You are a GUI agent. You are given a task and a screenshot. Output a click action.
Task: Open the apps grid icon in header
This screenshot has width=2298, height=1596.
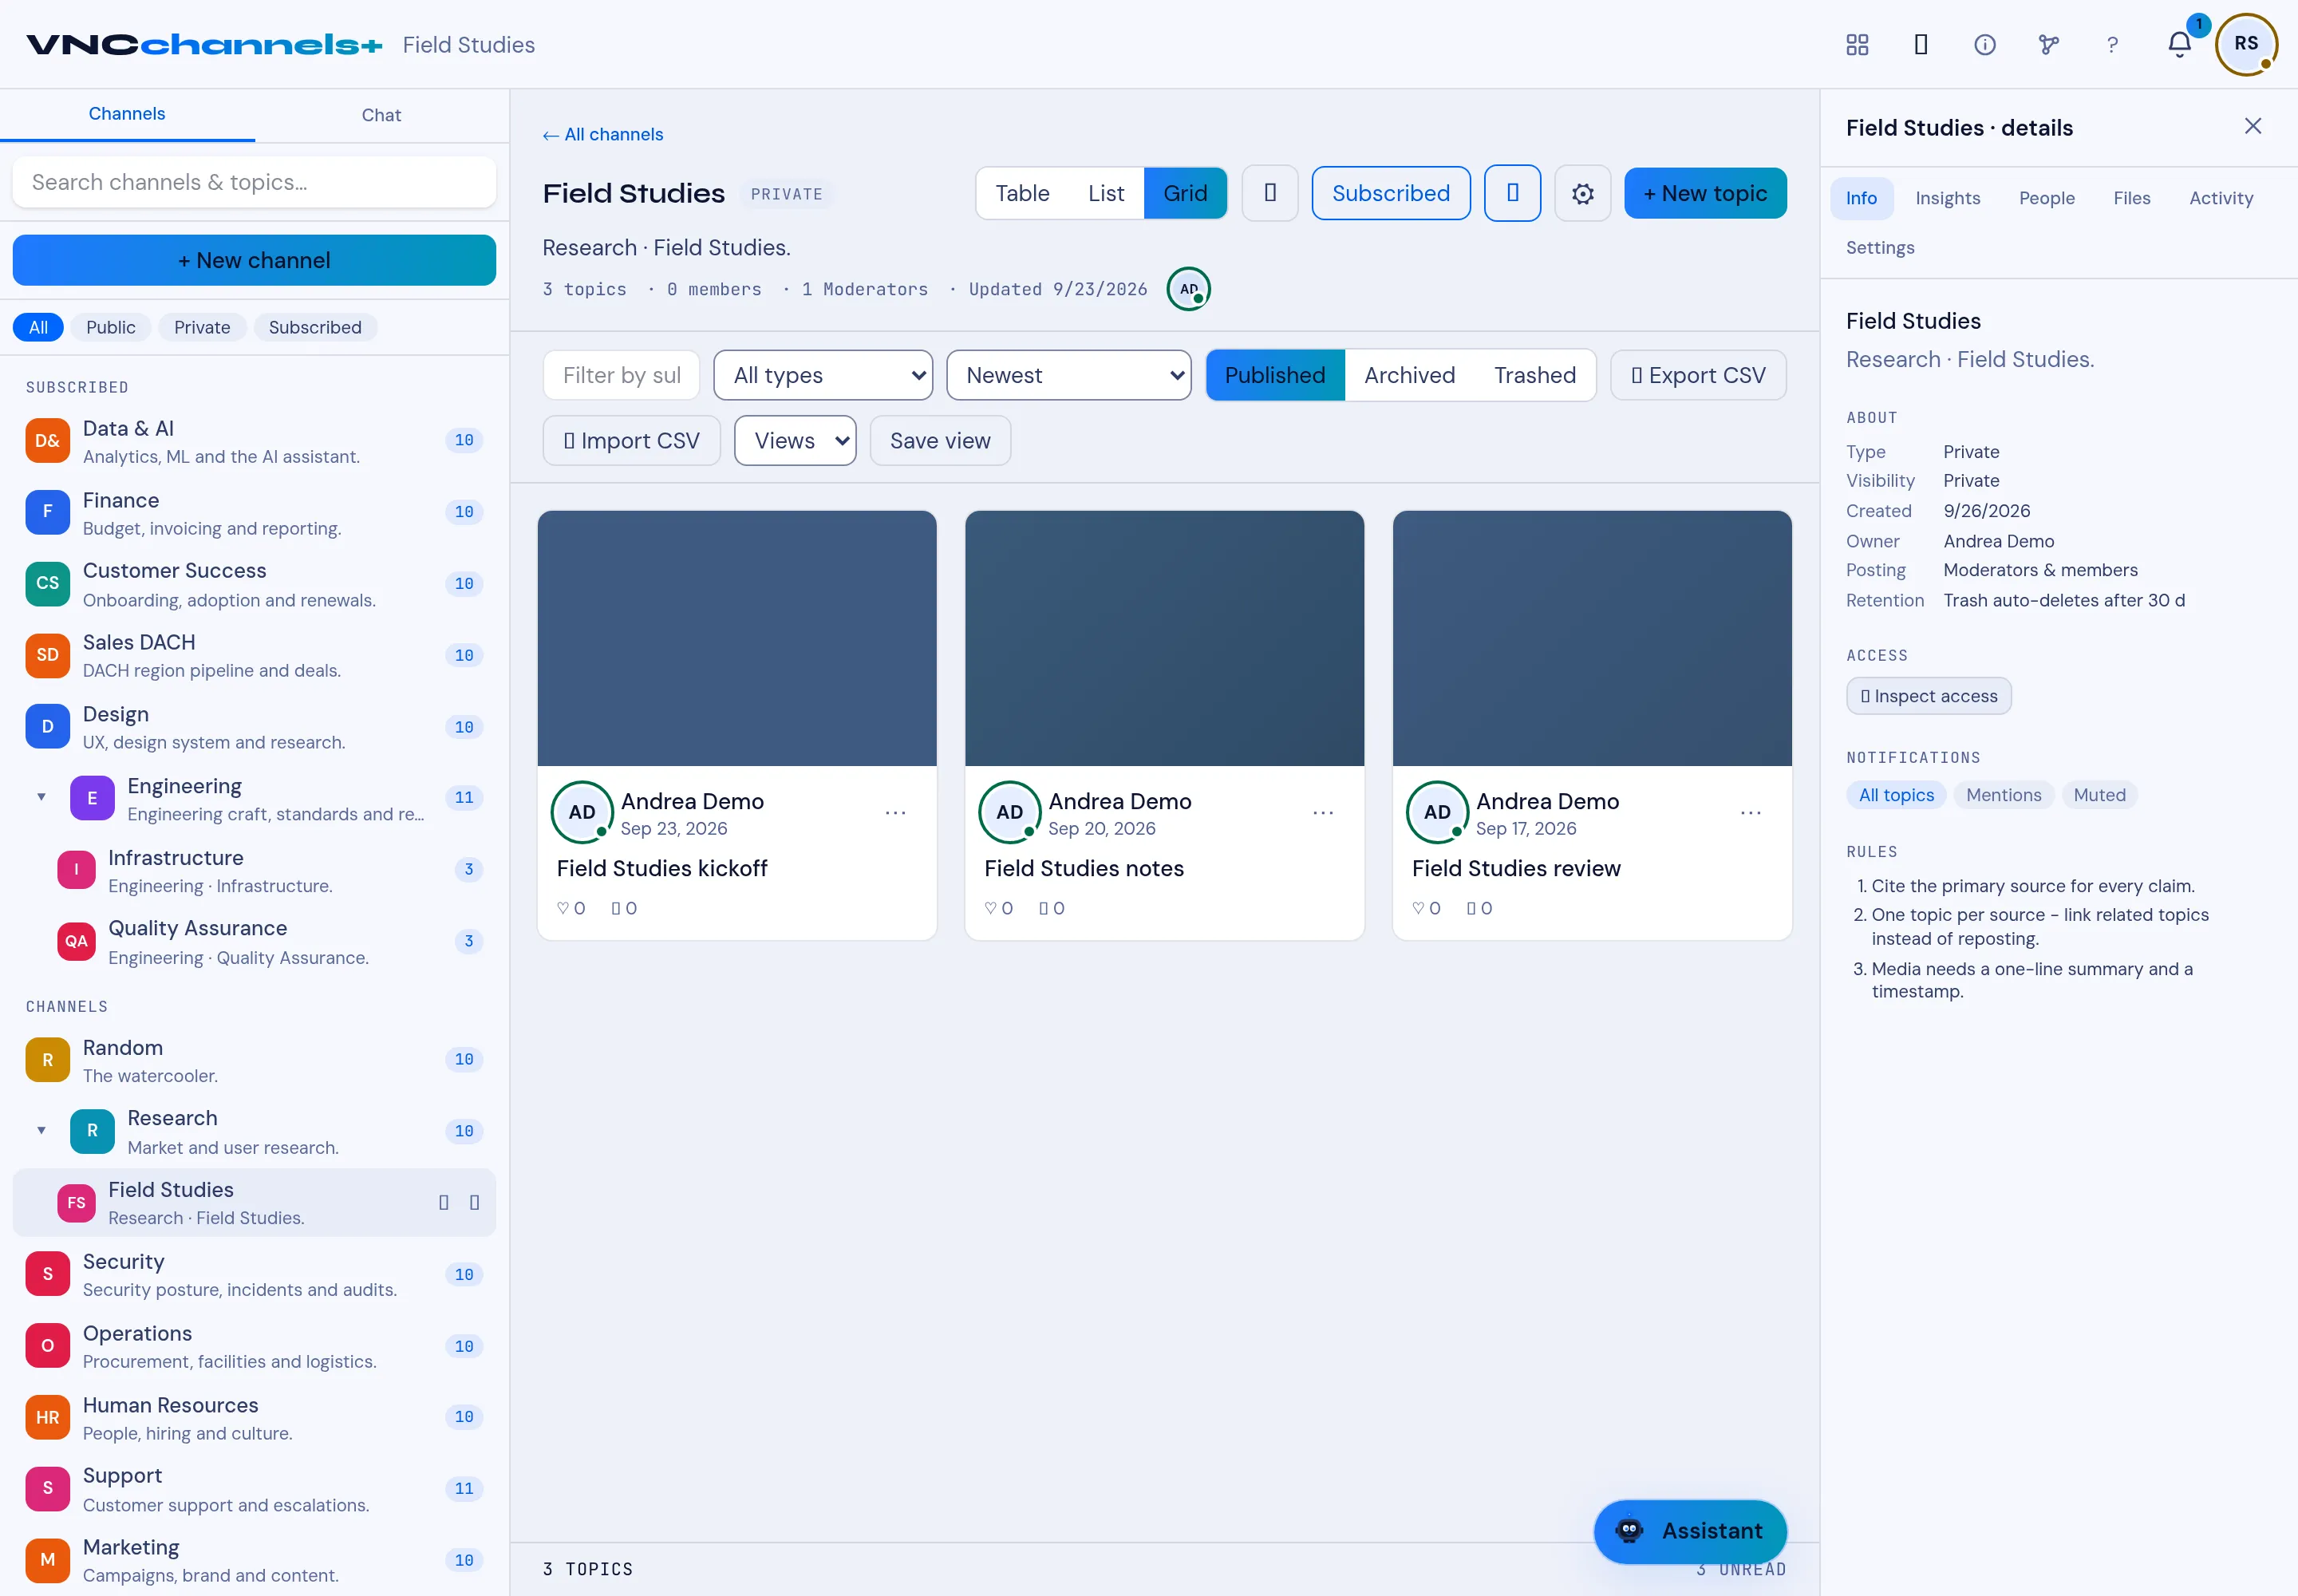(1857, 45)
